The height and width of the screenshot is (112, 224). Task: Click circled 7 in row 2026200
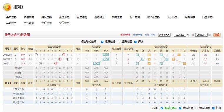[64, 55]
